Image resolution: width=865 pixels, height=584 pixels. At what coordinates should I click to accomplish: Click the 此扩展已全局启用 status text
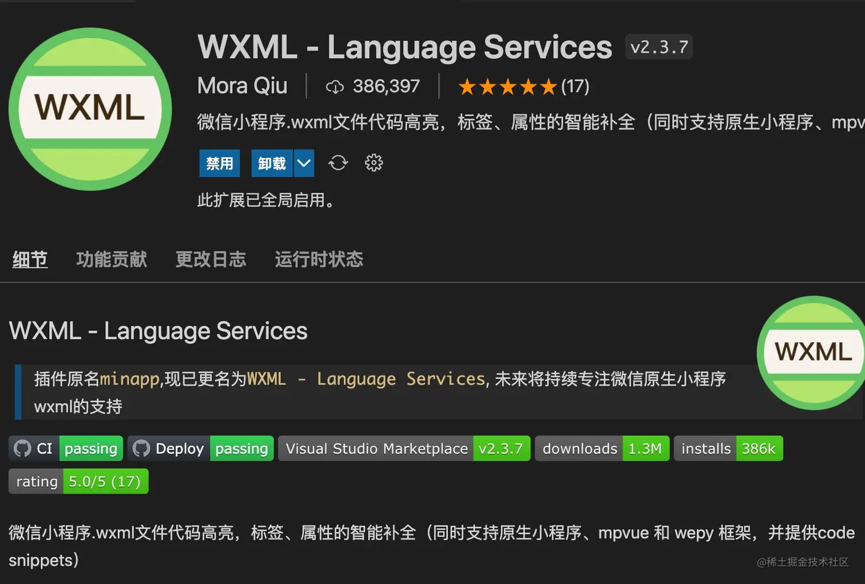pyautogui.click(x=267, y=200)
